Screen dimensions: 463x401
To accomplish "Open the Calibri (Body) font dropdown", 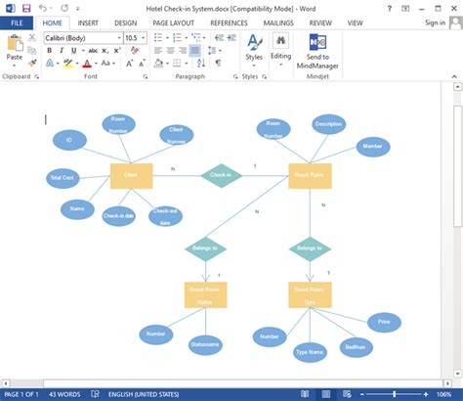I will (x=119, y=38).
